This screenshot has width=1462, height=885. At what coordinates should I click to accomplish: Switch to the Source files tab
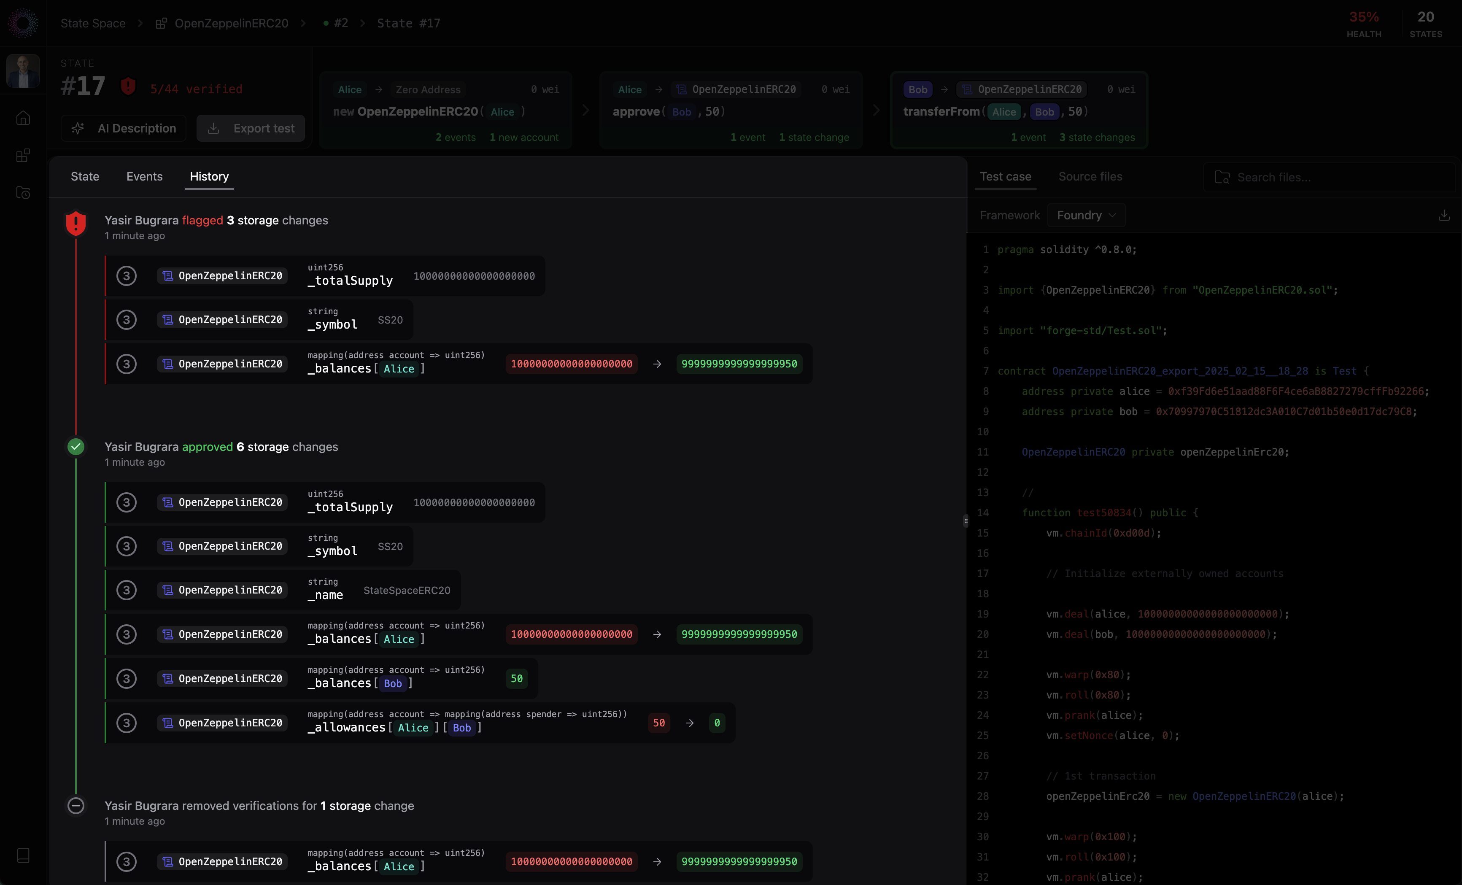pos(1090,176)
